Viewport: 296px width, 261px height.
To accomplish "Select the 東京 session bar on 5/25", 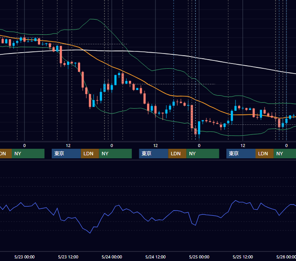I will tap(241, 154).
